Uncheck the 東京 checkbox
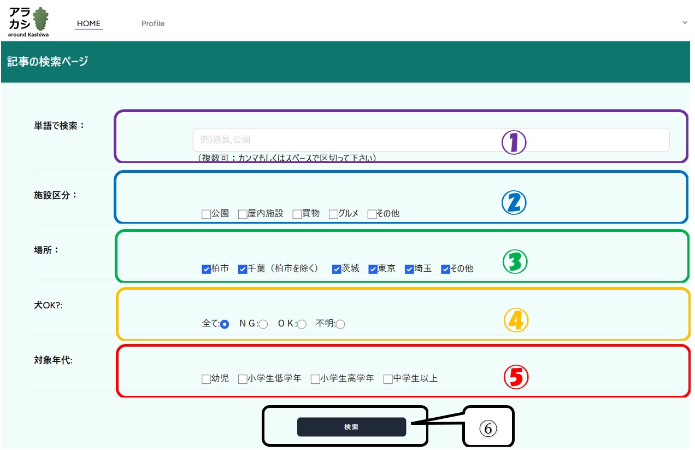 coord(373,269)
